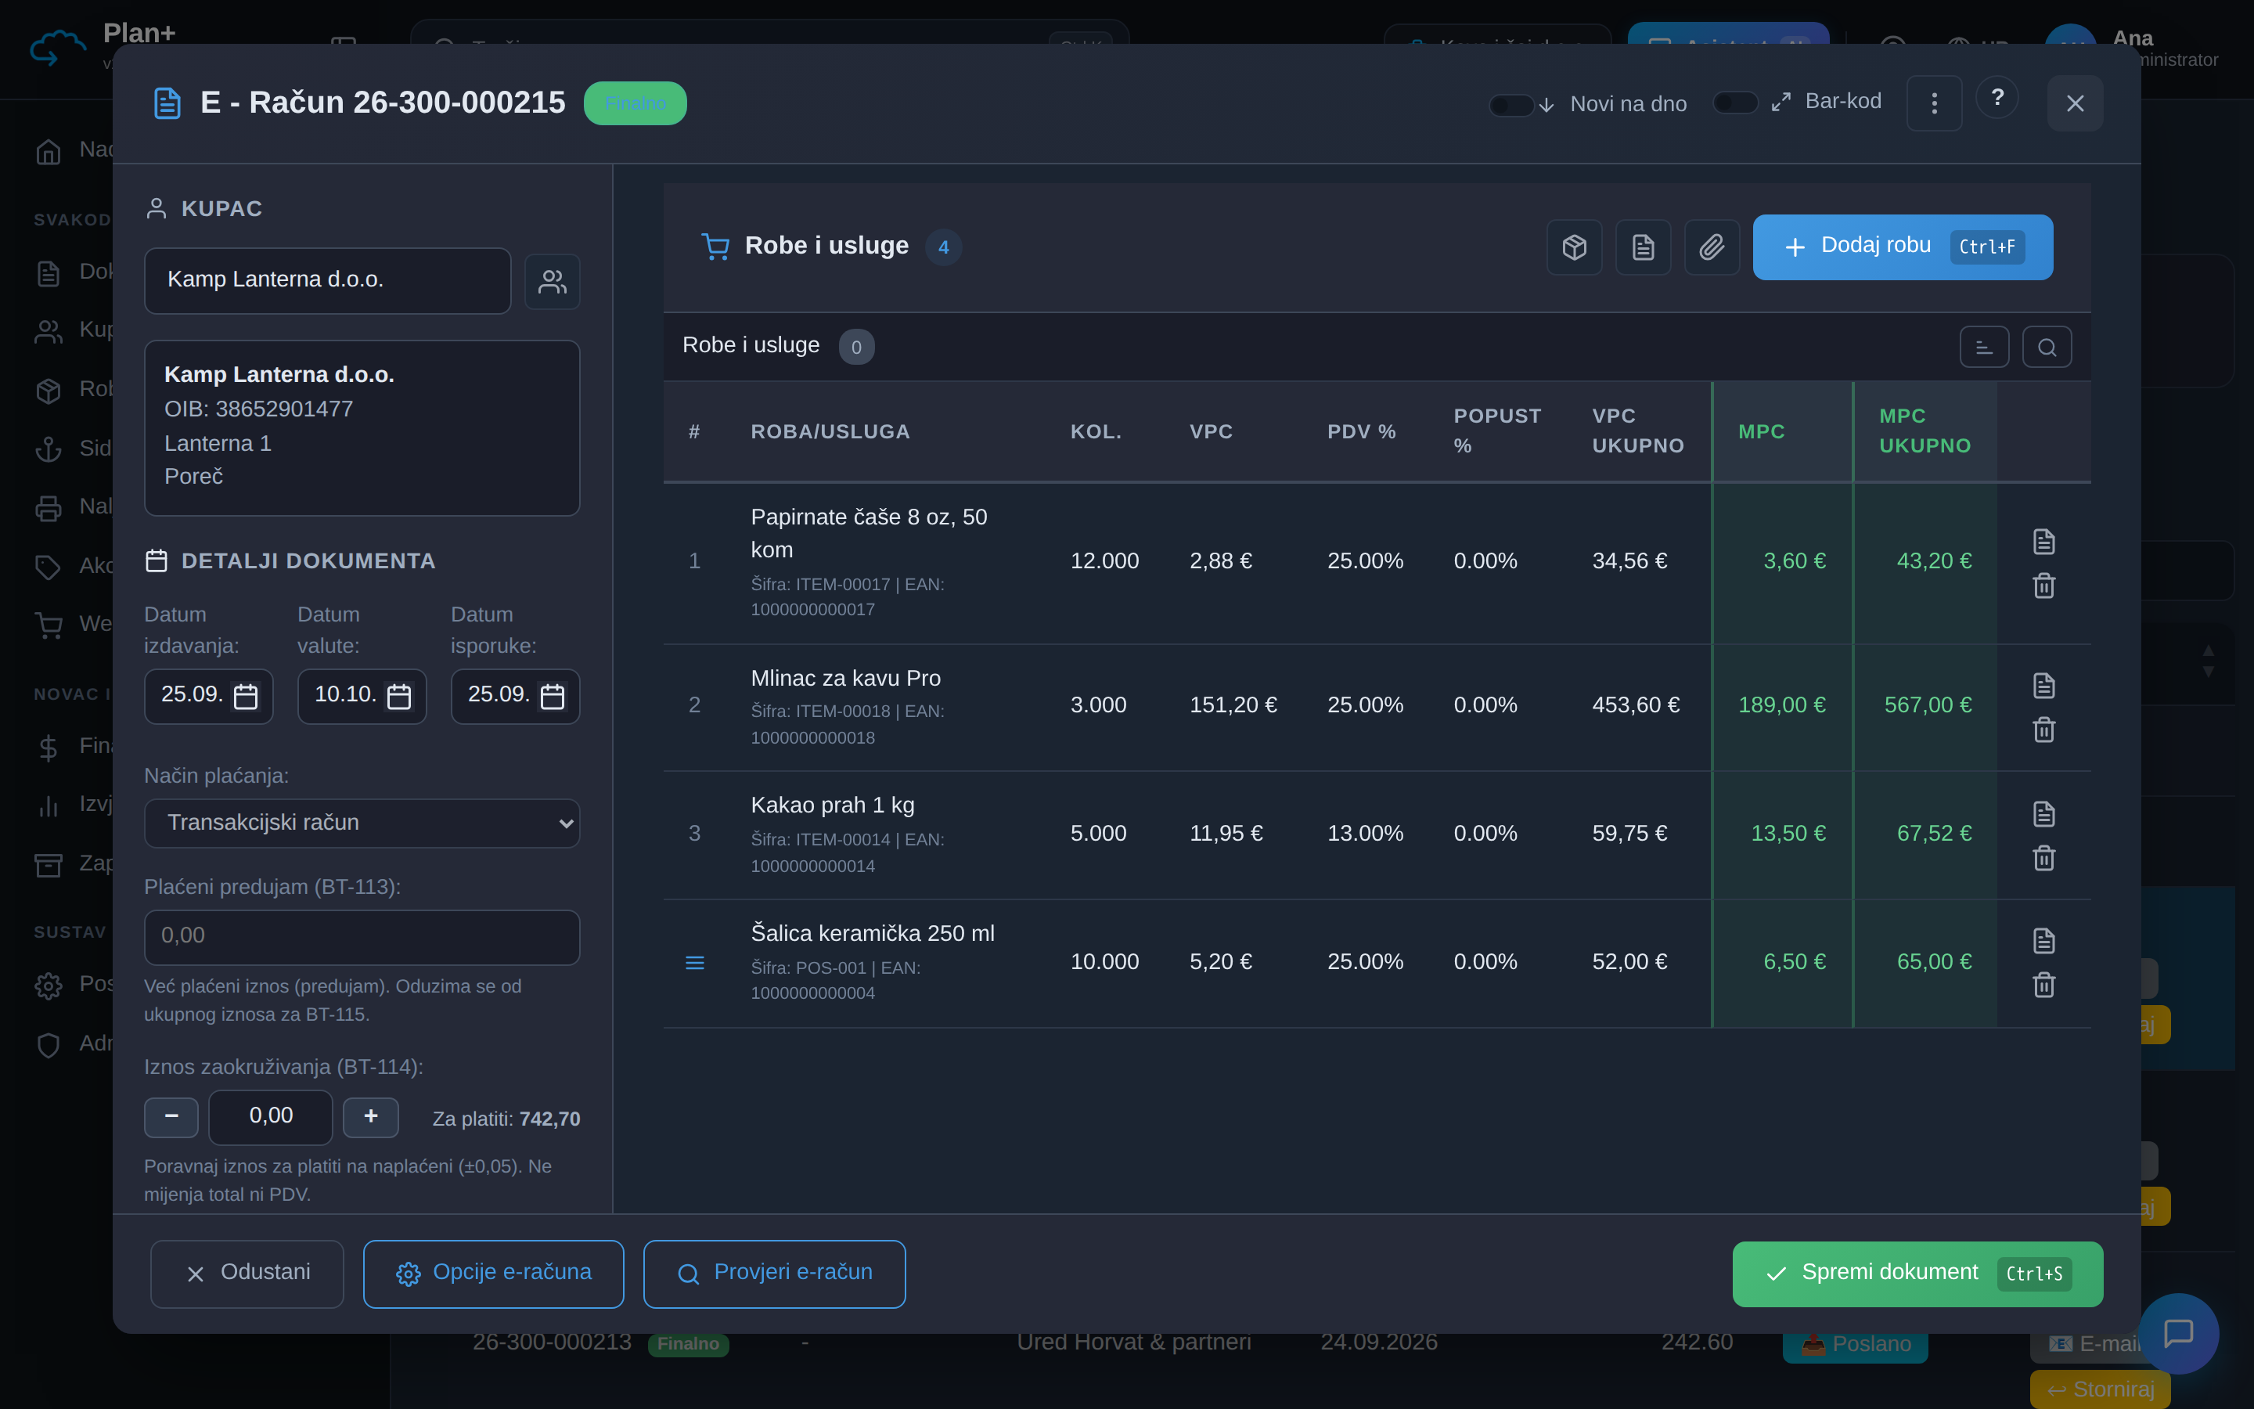Open attachments with the paperclip icon

1712,247
